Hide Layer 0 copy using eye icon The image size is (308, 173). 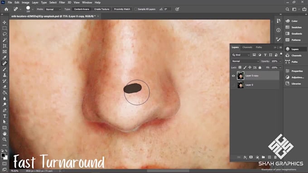[x=233, y=76]
